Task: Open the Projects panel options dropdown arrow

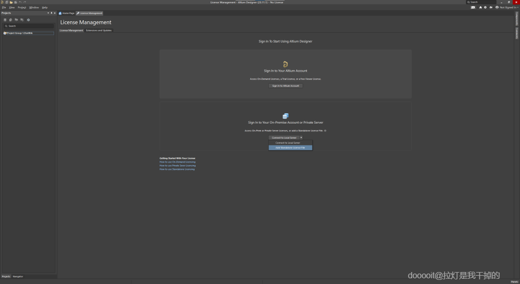Action: point(48,13)
